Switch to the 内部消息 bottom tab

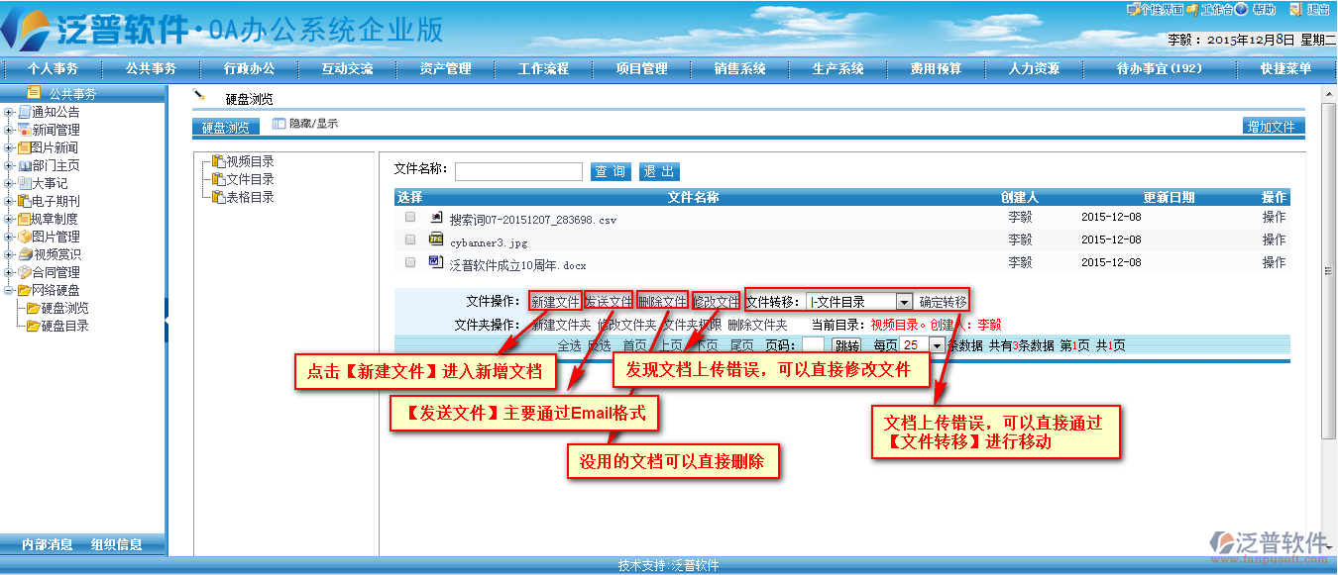pos(48,544)
